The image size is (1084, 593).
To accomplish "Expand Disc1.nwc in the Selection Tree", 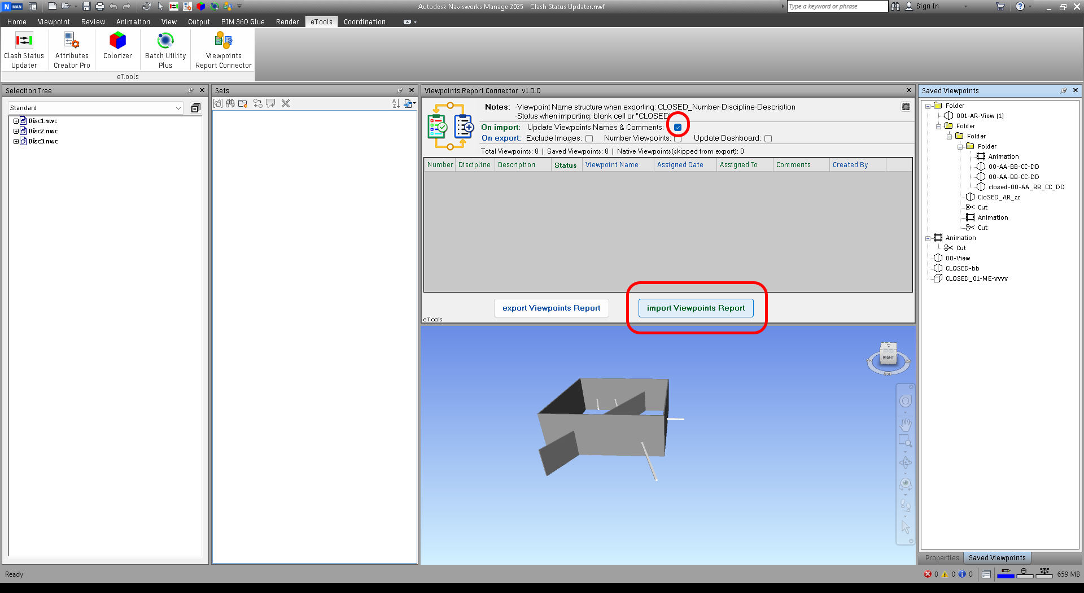I will tap(16, 121).
